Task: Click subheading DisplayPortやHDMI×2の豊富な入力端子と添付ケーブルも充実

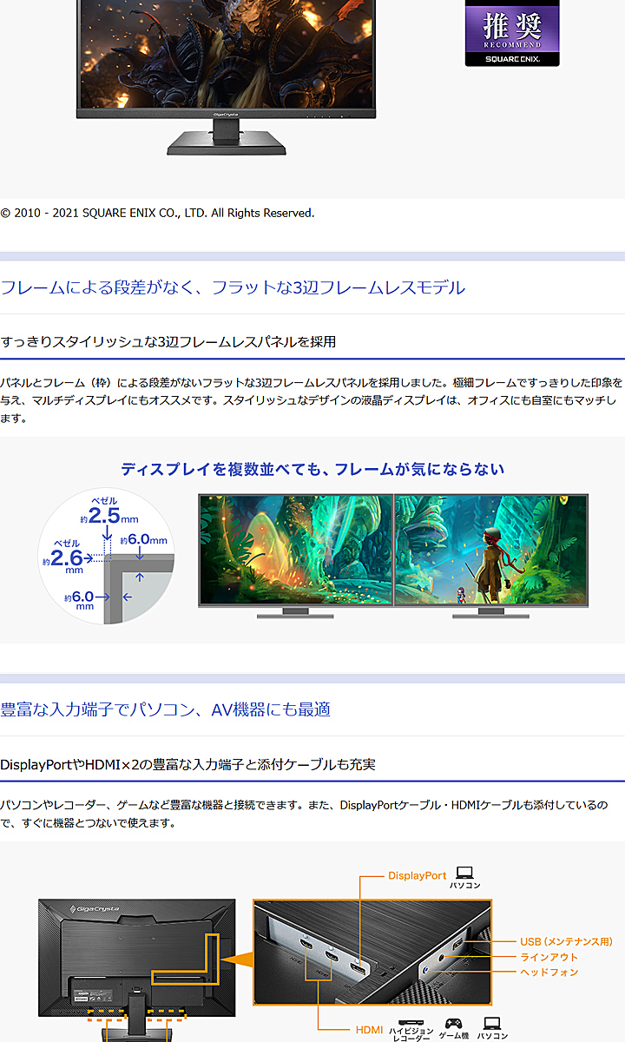Action: [187, 764]
